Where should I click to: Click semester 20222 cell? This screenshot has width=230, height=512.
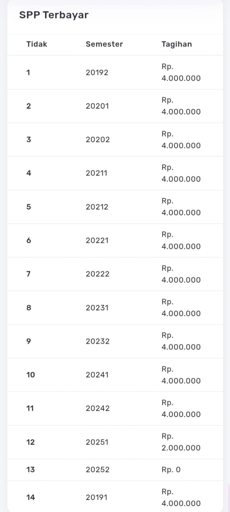coord(97,274)
